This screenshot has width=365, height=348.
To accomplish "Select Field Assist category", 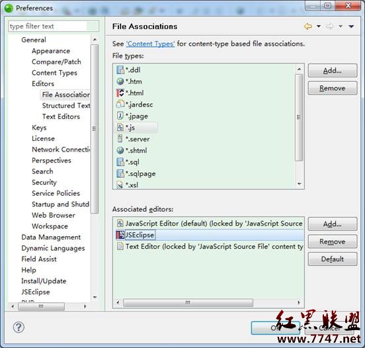I will click(39, 259).
